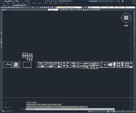Activate the Pan hand tool
The image size is (136, 113).
click(33, 7)
